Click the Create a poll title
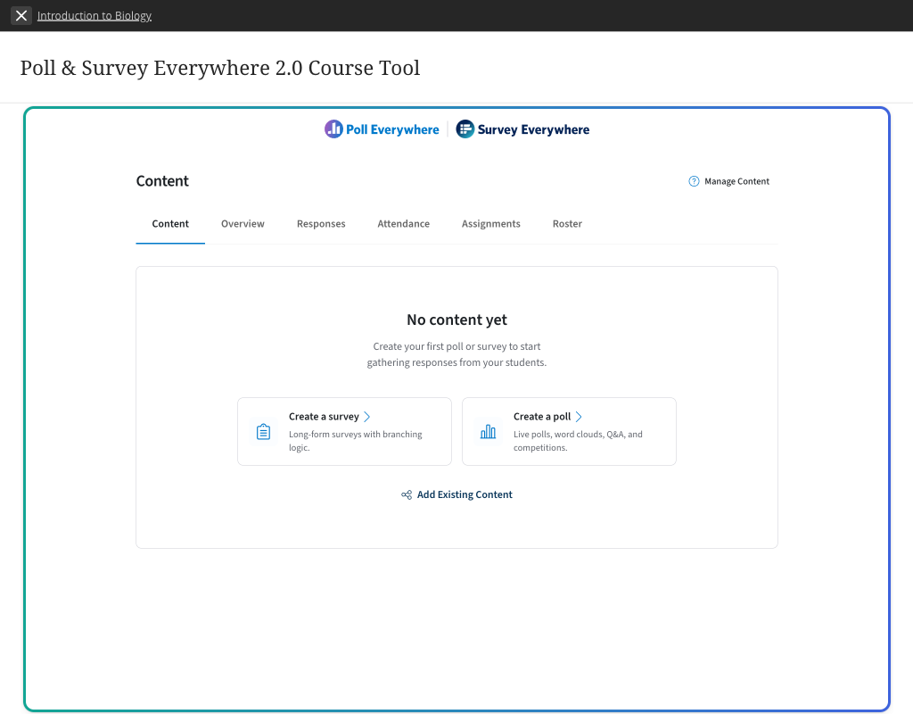The image size is (913, 714). point(541,417)
